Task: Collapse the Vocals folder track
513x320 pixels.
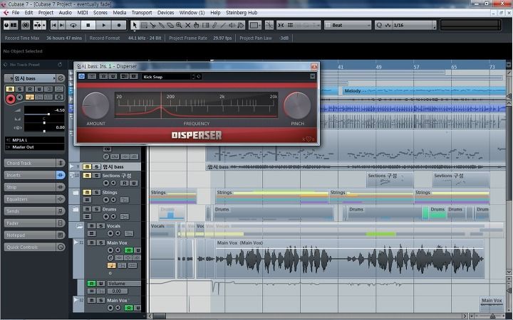Action: click(80, 225)
